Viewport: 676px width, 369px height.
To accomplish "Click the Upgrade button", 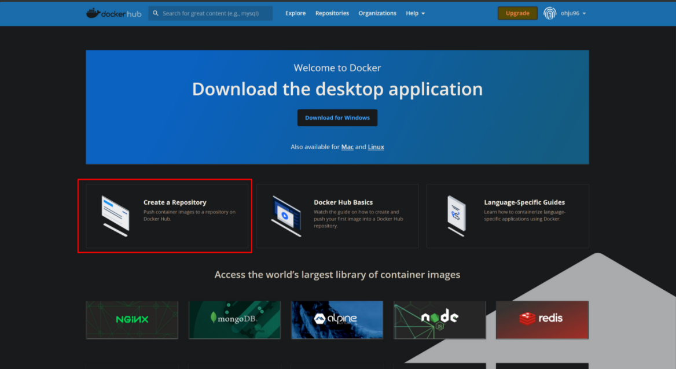I will 517,13.
